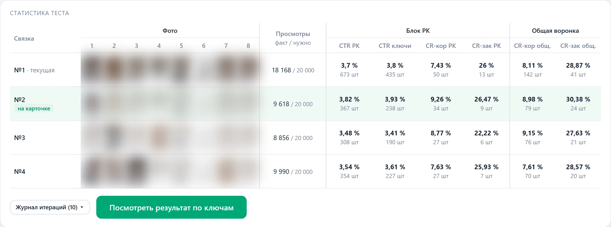Click the "26,47 %" CR-зак РК value

[487, 99]
